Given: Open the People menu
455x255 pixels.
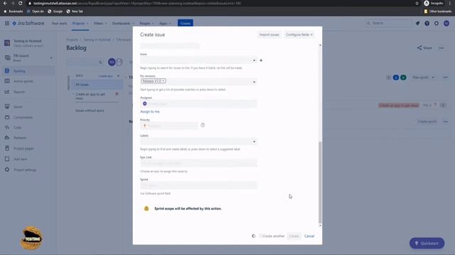Looking at the screenshot, I should (x=146, y=23).
